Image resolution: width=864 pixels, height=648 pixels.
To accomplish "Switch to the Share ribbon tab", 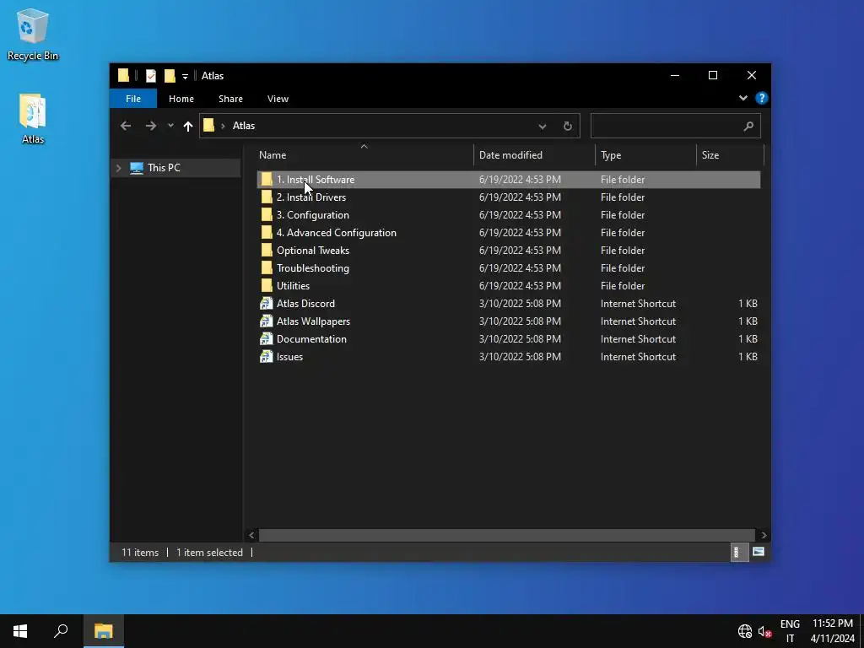I will tap(230, 99).
